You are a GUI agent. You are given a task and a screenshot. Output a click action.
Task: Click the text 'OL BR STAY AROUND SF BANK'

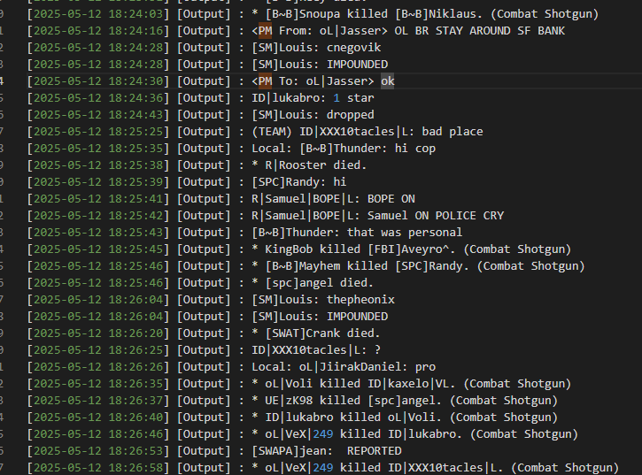(479, 31)
